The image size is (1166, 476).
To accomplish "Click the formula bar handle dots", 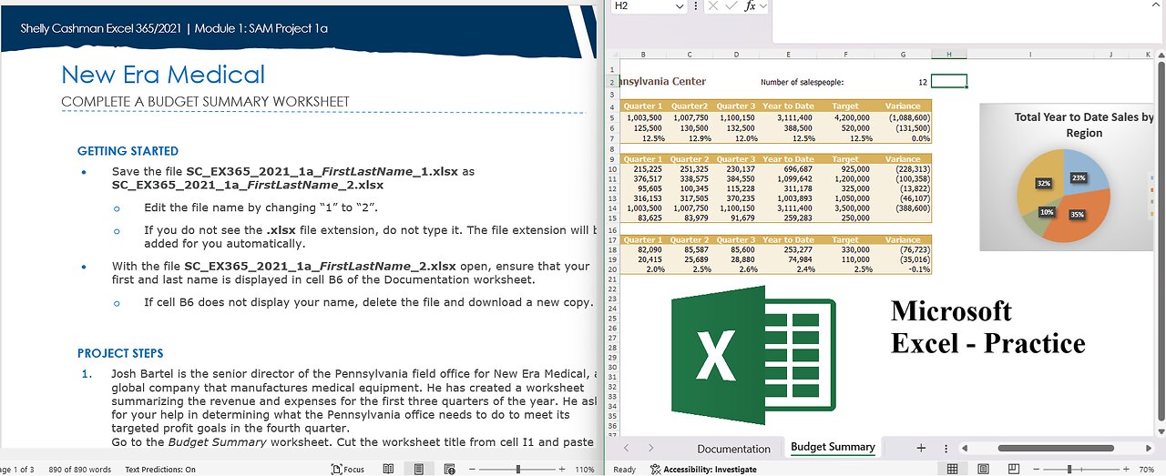I will 696,6.
